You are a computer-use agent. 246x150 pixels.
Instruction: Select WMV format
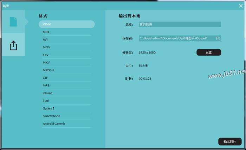[67, 24]
